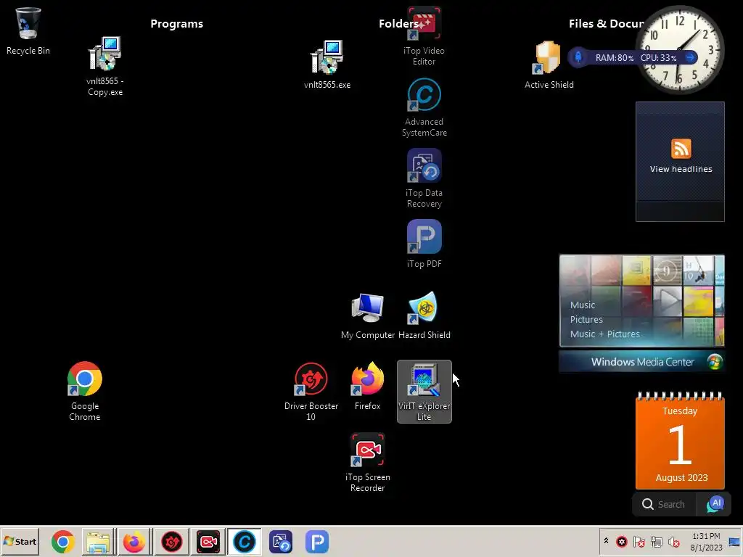Click the Folders fence title

click(398, 24)
